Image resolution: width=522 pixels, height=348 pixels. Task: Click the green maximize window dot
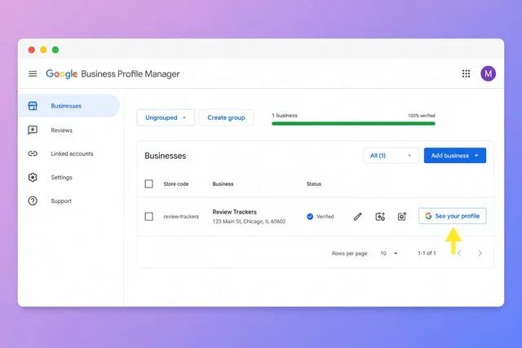(x=55, y=50)
